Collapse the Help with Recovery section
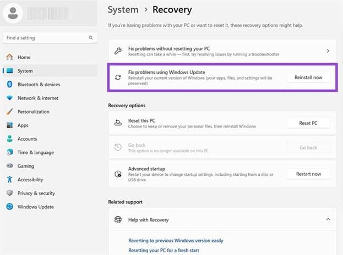343x255 pixels. pos(328,220)
